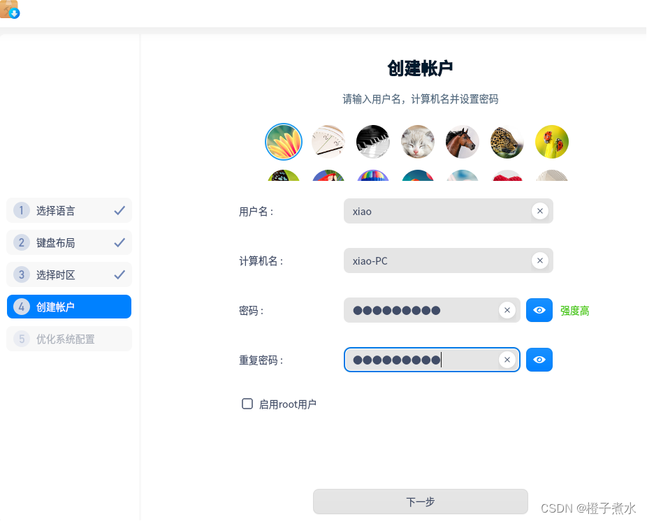Screen dimensions: 647x521
Task: Clear the password field with the X icon
Action: click(x=507, y=310)
